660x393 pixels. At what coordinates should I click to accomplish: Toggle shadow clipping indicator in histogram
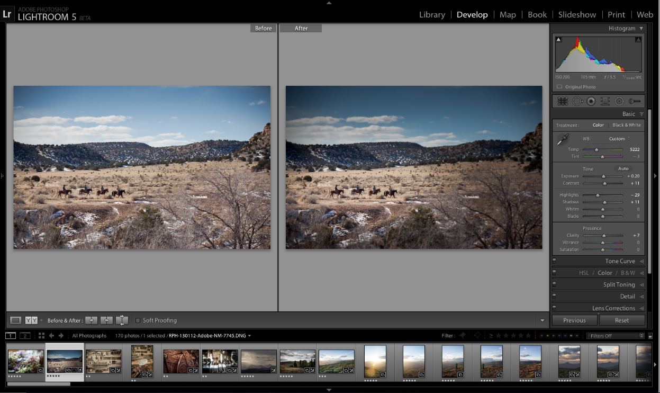558,39
